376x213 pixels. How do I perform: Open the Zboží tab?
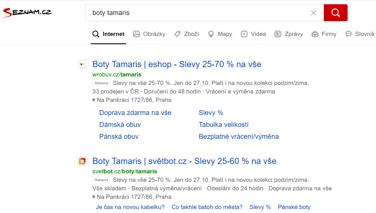tap(186, 34)
